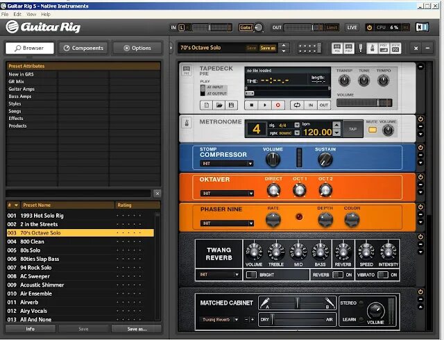The width and height of the screenshot is (444, 340).
Task: Toggle LEARN on the Matched Cabinet
Action: coord(361,320)
